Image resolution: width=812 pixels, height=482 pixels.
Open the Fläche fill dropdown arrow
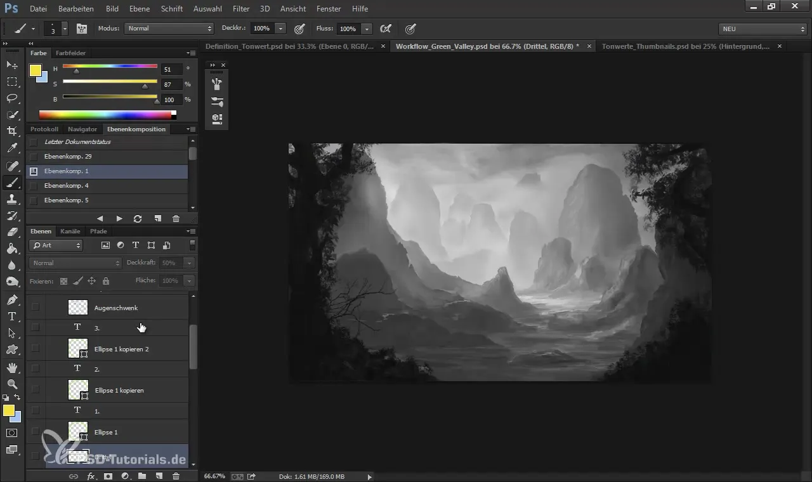point(188,280)
